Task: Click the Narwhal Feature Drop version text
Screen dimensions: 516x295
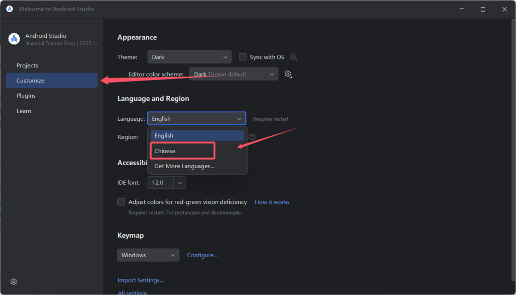Action: pyautogui.click(x=62, y=43)
